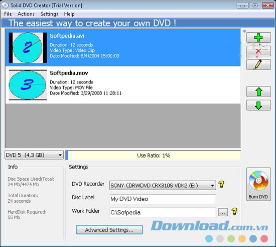Move selected video up with the green arrow
Viewport: 276px width, 247px height.
258,92
